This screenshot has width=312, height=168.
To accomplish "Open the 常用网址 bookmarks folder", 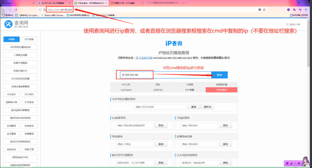I will [8, 15].
